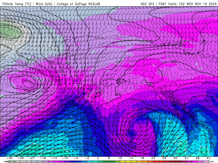This screenshot has width=218, height=163.
Task: Click the 42 color scale label
Action: 208,158
